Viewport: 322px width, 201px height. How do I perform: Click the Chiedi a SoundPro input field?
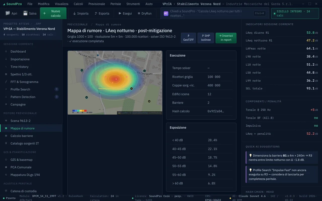(215, 14)
